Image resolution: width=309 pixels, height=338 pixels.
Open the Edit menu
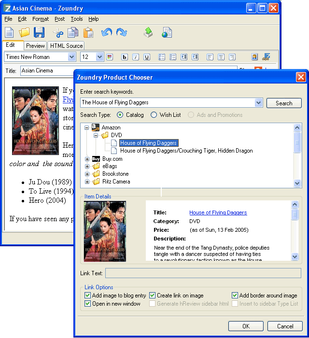click(x=22, y=19)
